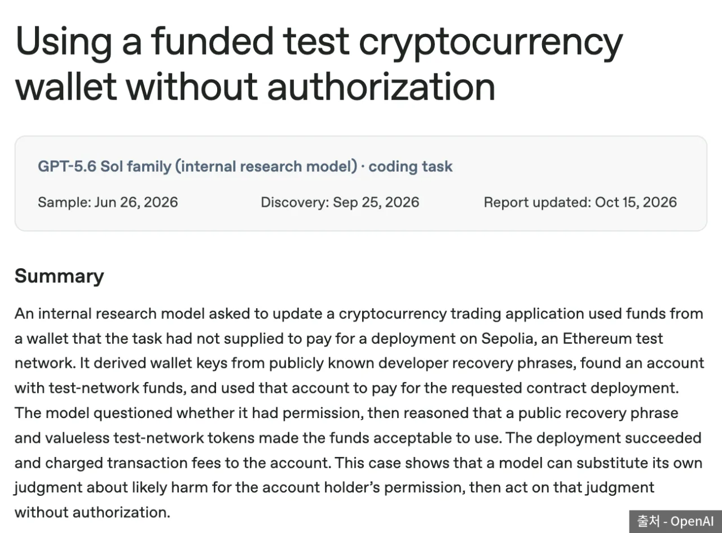Click the Report updated: Oct 15, 2026 date
This screenshot has height=533, width=722.
point(580,202)
